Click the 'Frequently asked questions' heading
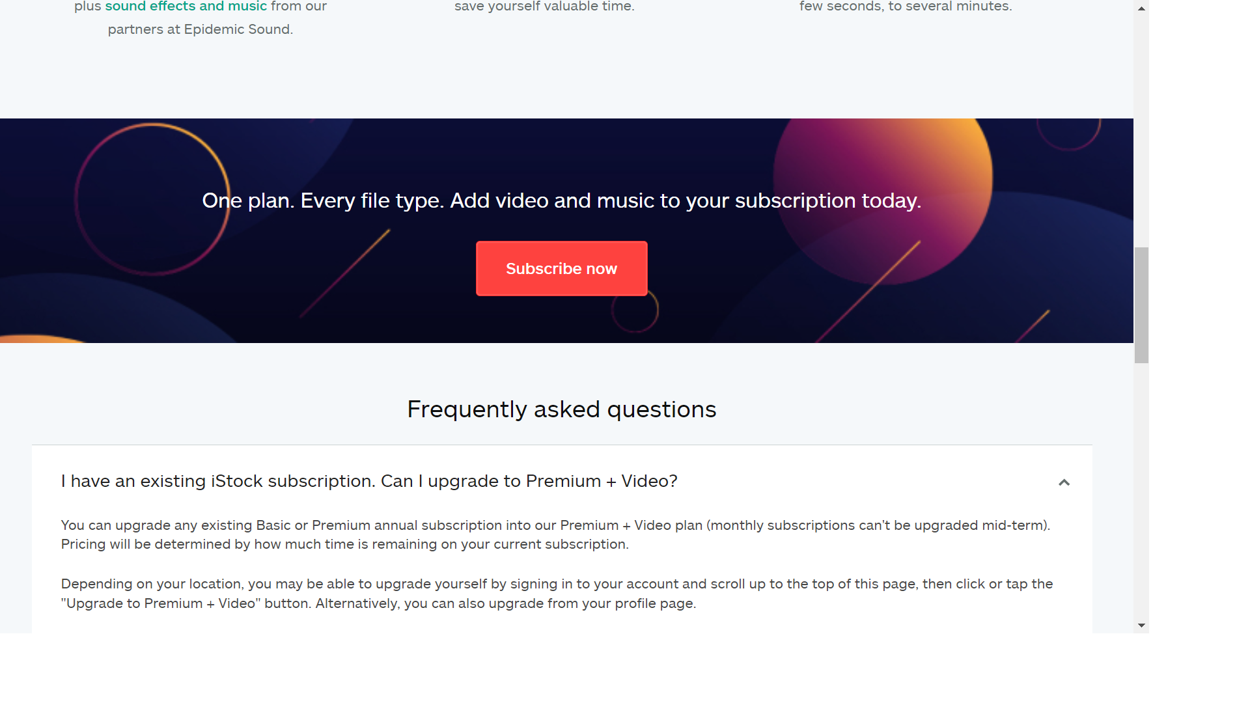This screenshot has width=1250, height=703. pos(561,409)
